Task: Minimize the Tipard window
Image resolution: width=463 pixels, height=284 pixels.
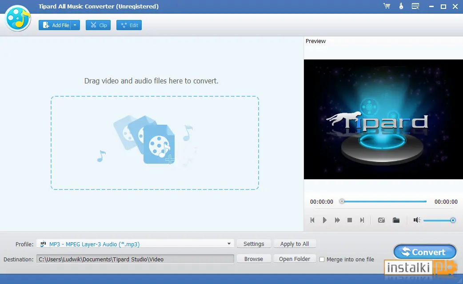Action: 431,6
